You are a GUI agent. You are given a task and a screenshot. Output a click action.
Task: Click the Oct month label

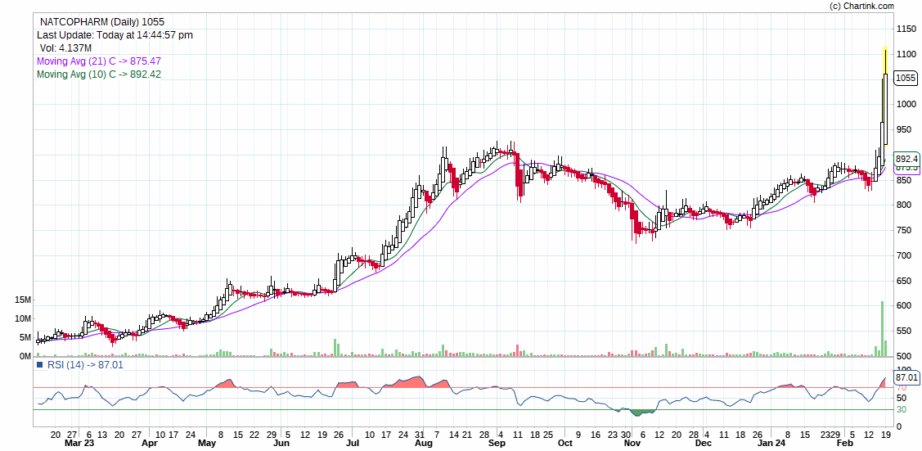click(565, 442)
